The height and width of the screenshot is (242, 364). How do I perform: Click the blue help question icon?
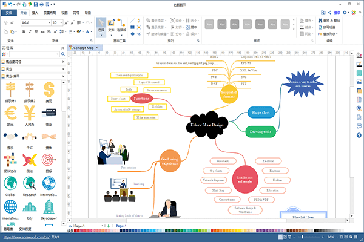coord(359,136)
